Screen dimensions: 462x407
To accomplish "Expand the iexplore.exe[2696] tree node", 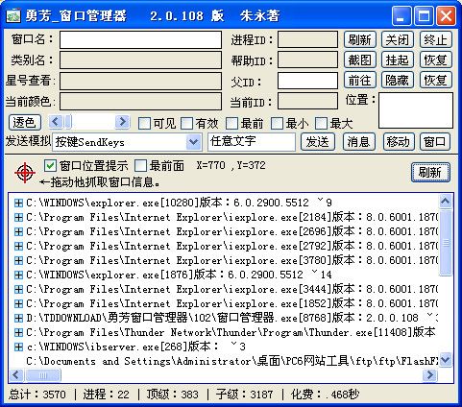I will tap(18, 231).
